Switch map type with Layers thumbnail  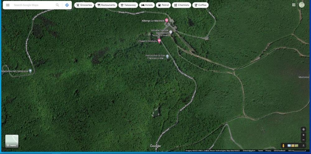click(x=12, y=141)
